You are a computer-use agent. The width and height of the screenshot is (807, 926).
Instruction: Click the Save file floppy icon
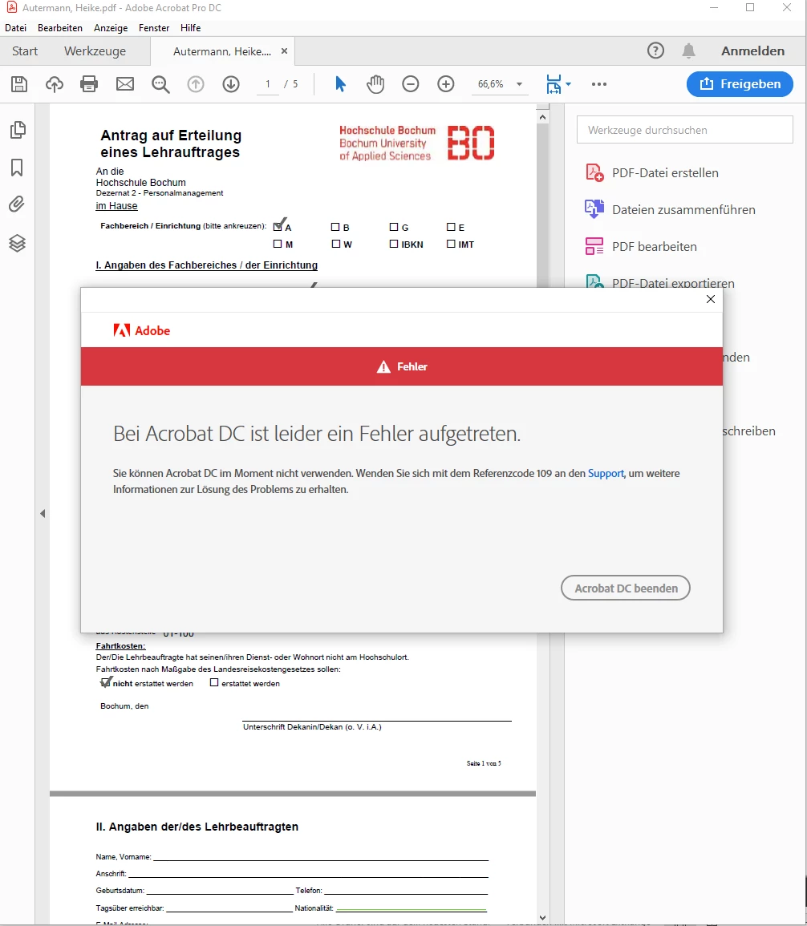tap(19, 84)
